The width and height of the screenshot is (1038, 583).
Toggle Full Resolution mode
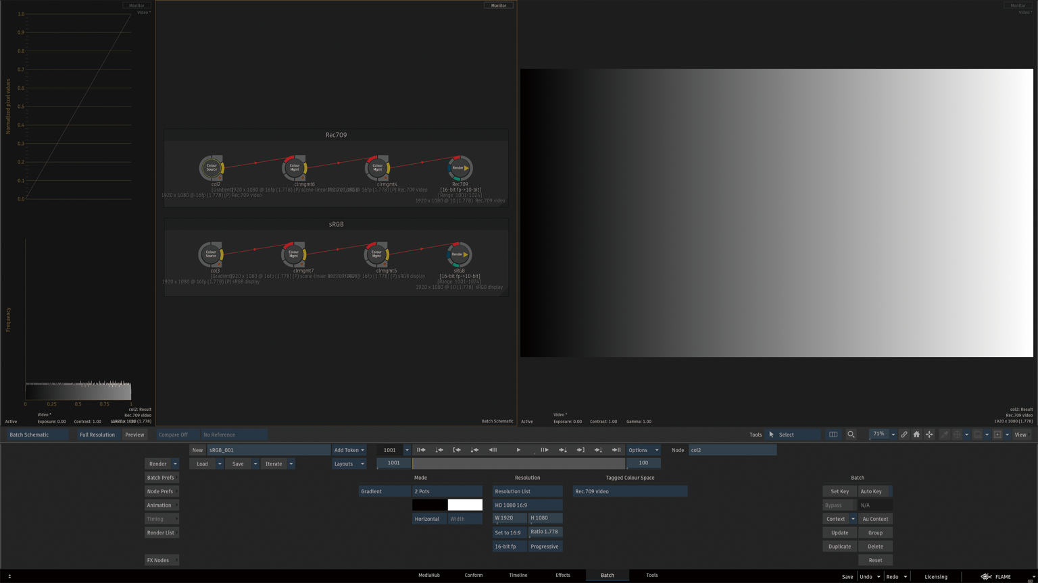97,435
